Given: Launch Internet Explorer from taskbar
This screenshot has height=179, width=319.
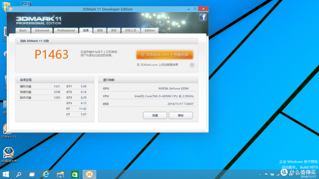Looking at the screenshot, I should click(x=46, y=174).
